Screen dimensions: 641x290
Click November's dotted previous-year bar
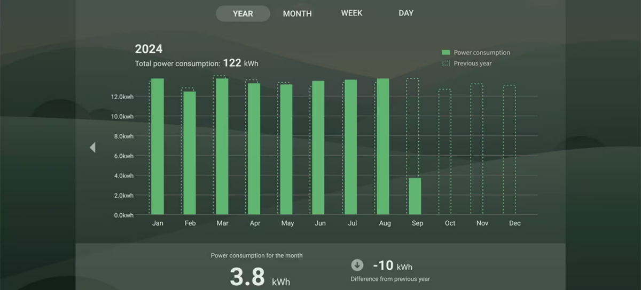(x=477, y=149)
